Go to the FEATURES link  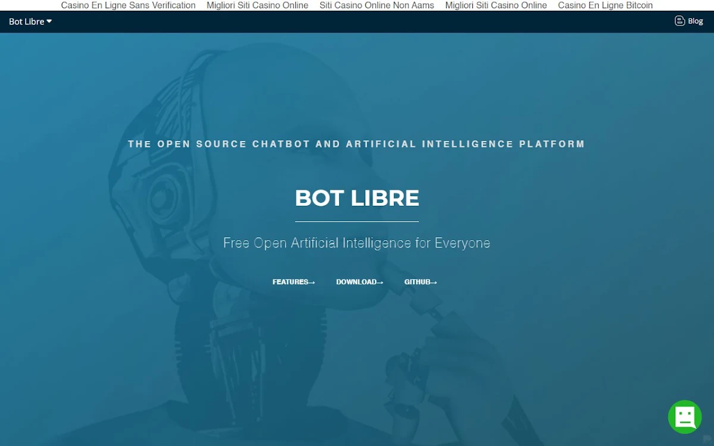[x=294, y=282]
